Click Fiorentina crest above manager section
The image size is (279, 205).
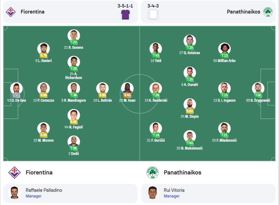[x=15, y=173]
